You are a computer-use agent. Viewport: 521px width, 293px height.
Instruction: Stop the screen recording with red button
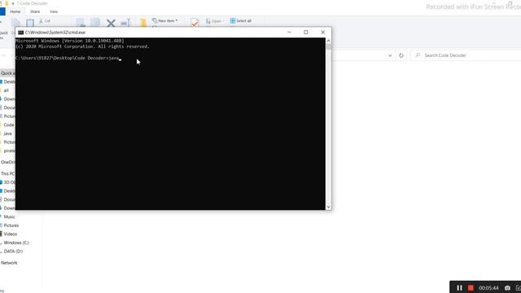tap(471, 287)
